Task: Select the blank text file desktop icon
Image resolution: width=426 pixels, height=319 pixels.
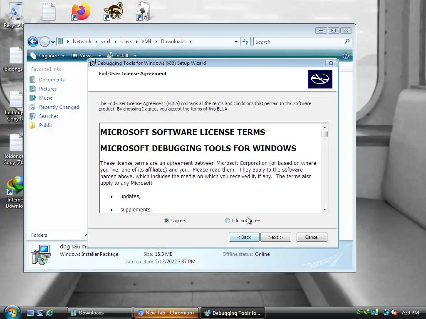Action: click(x=49, y=11)
